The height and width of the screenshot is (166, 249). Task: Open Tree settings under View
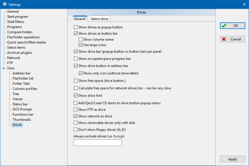point(16,94)
